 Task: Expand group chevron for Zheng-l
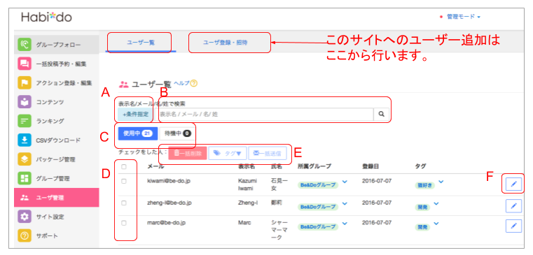[345, 204]
